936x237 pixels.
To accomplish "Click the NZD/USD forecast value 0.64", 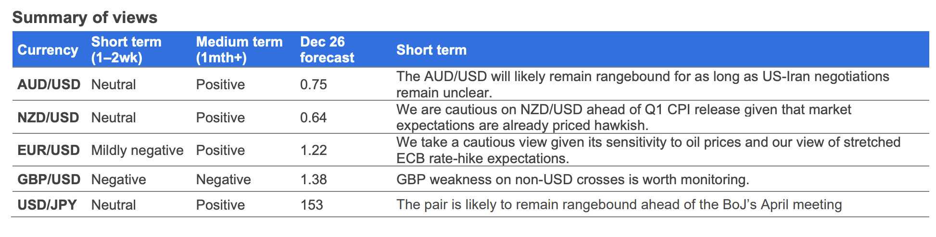I will tap(313, 118).
